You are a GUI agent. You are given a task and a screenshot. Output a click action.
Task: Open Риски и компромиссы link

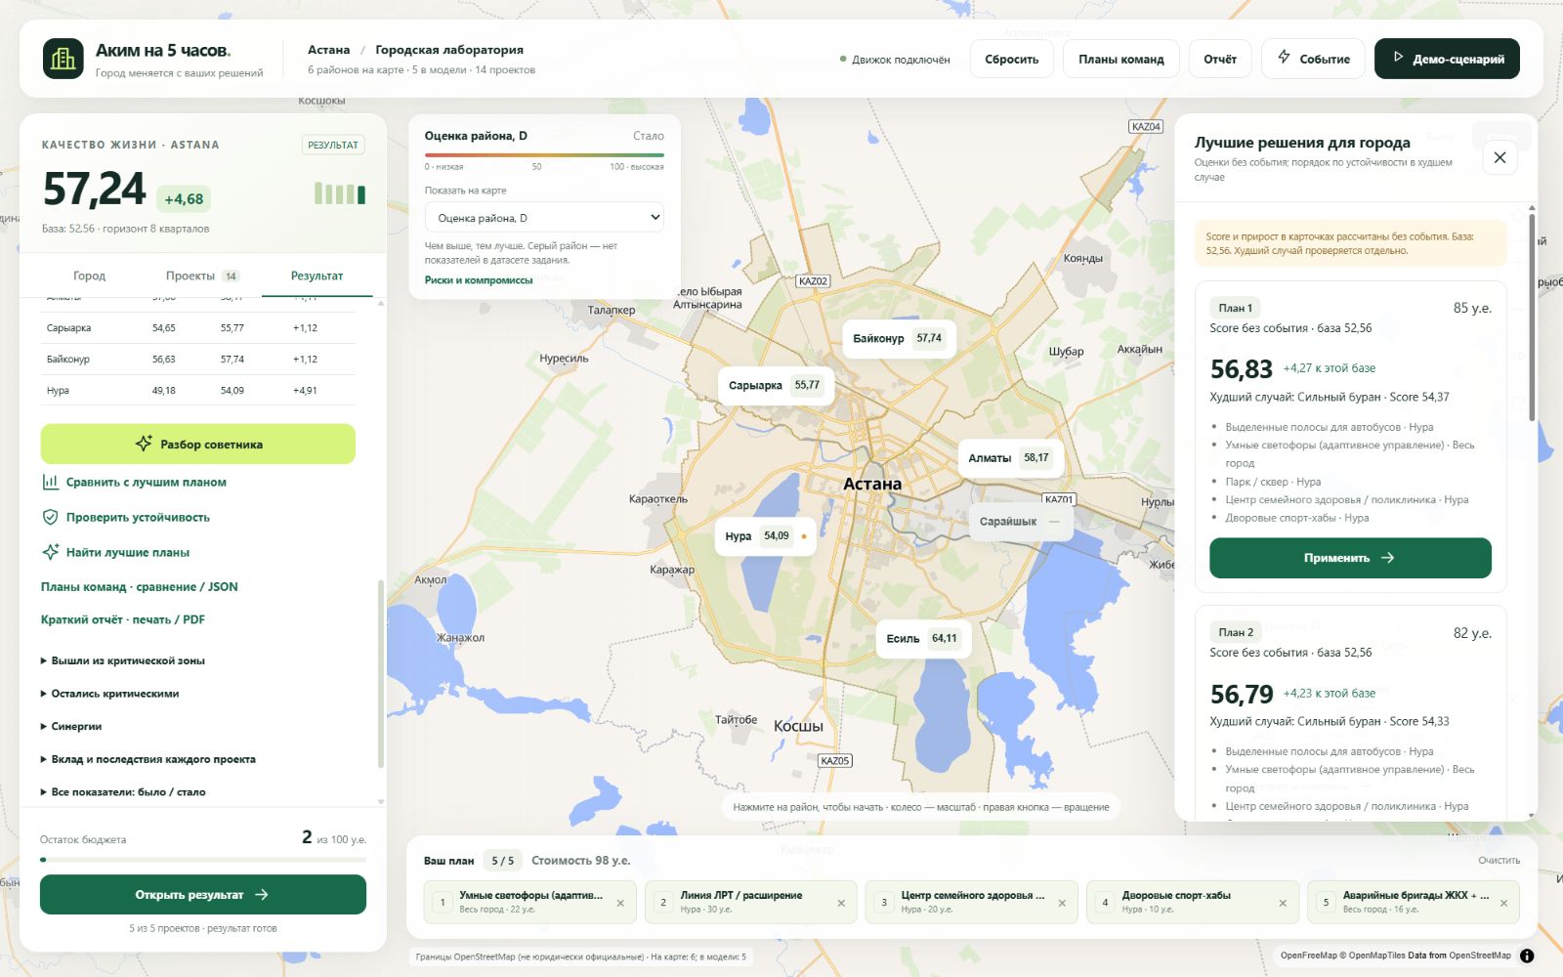(x=479, y=280)
